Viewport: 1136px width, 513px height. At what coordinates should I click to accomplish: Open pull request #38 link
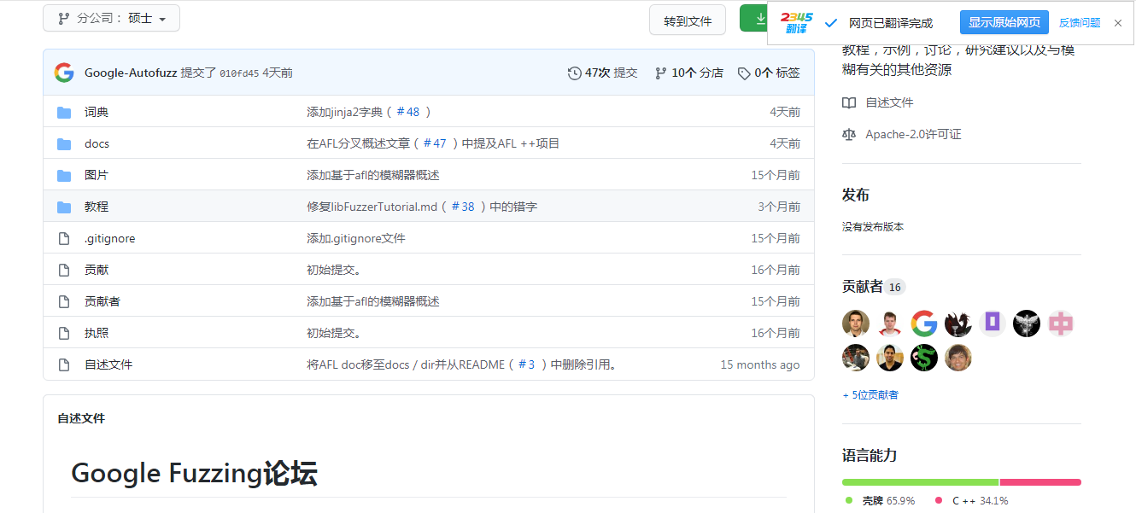462,207
